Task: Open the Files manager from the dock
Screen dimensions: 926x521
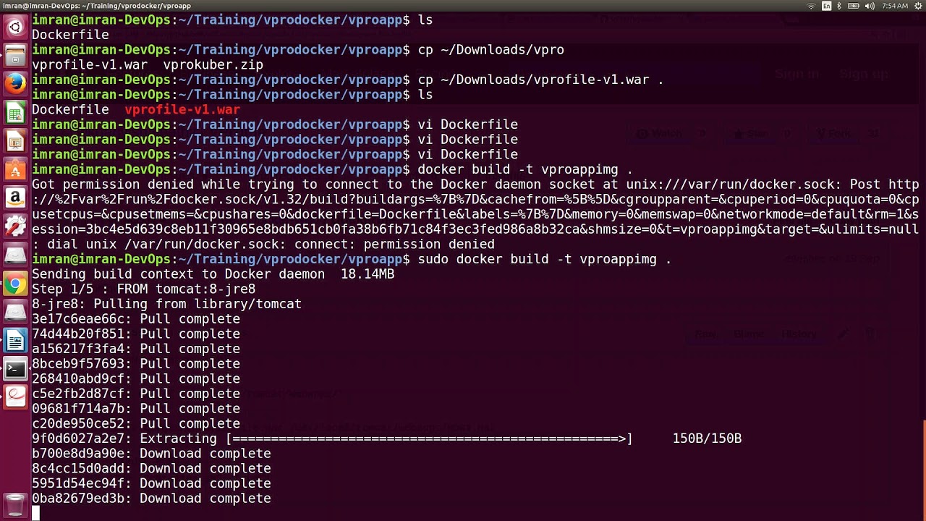Action: pos(15,56)
